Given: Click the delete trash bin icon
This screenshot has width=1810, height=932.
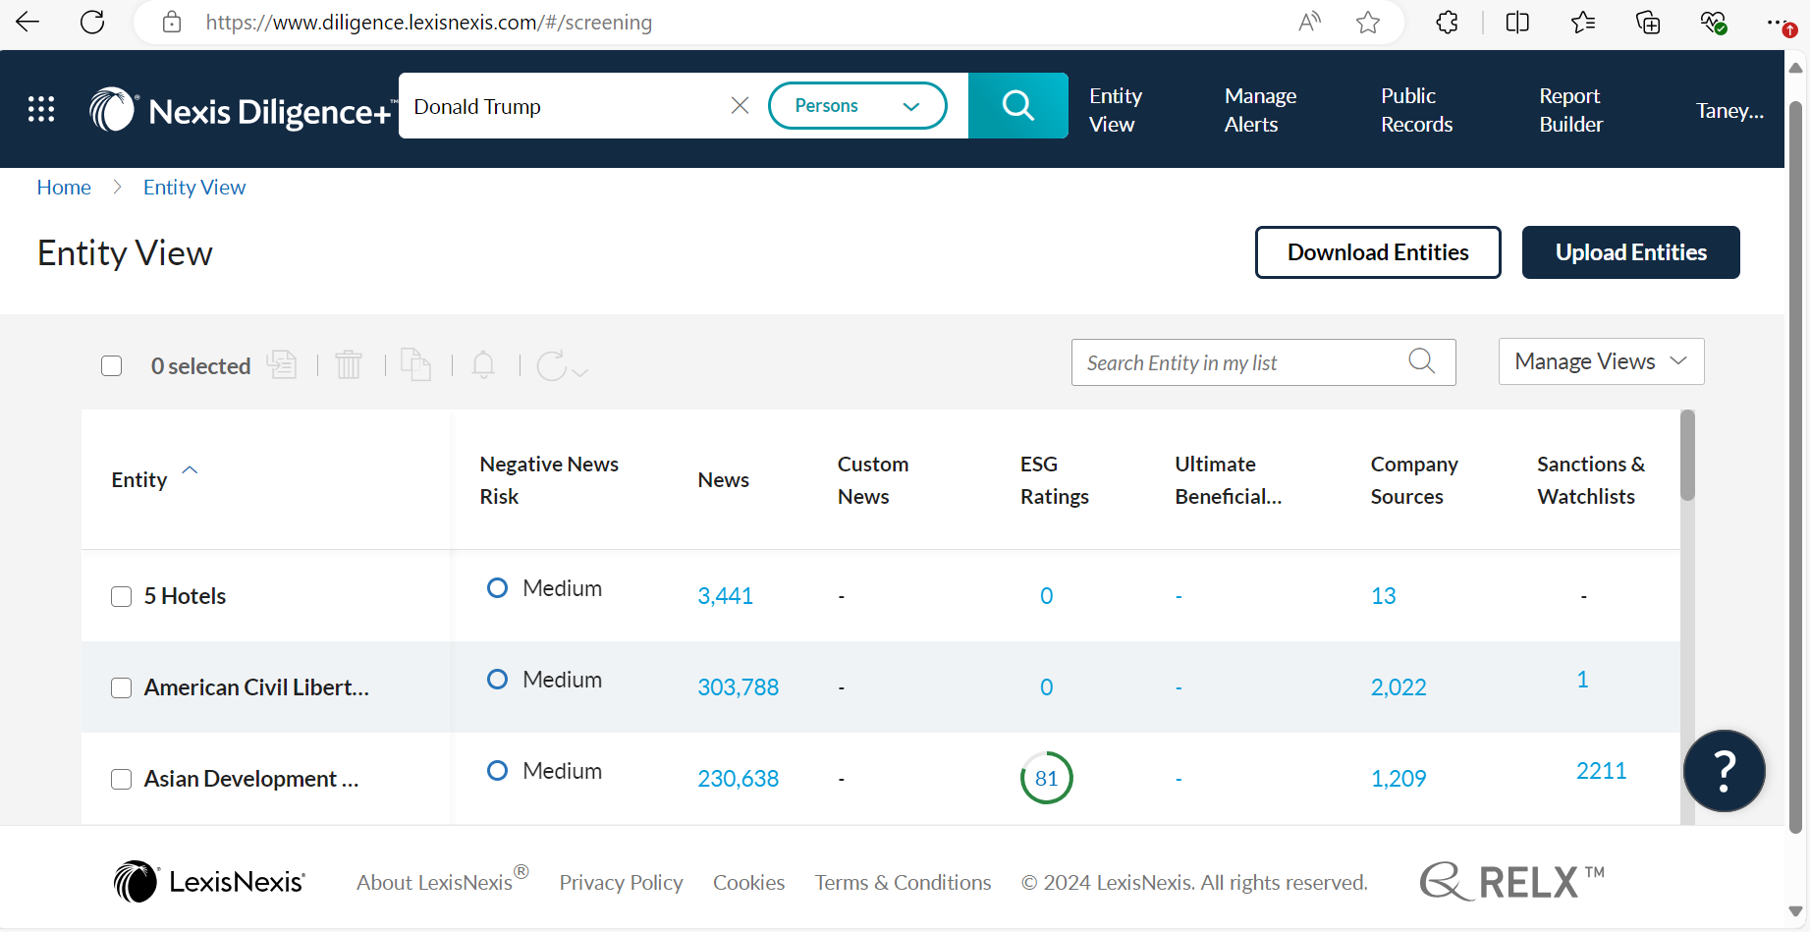Looking at the screenshot, I should tap(349, 364).
